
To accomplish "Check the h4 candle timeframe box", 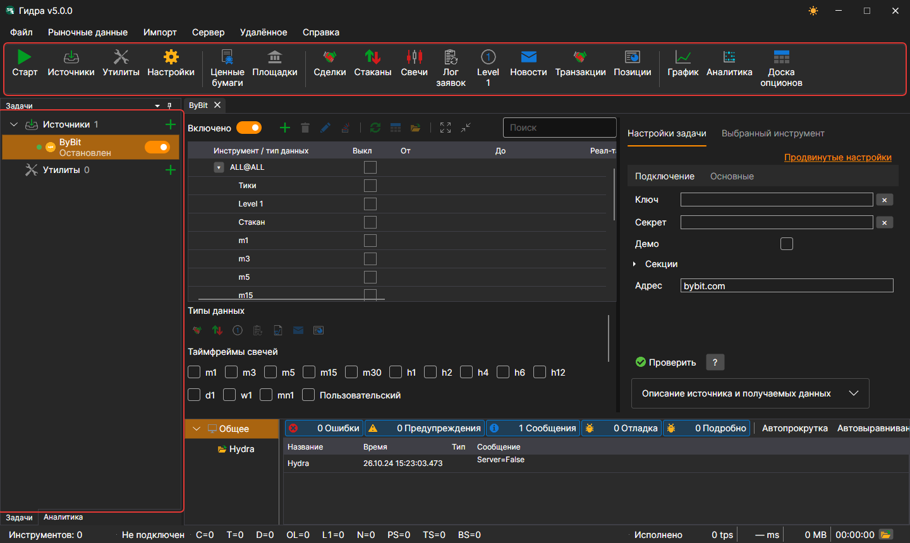I will (466, 372).
